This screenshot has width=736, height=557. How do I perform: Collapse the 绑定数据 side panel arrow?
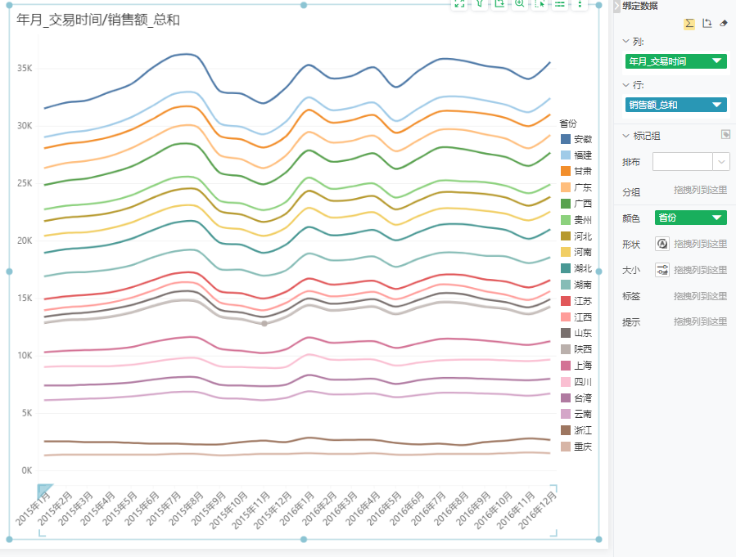click(x=616, y=7)
